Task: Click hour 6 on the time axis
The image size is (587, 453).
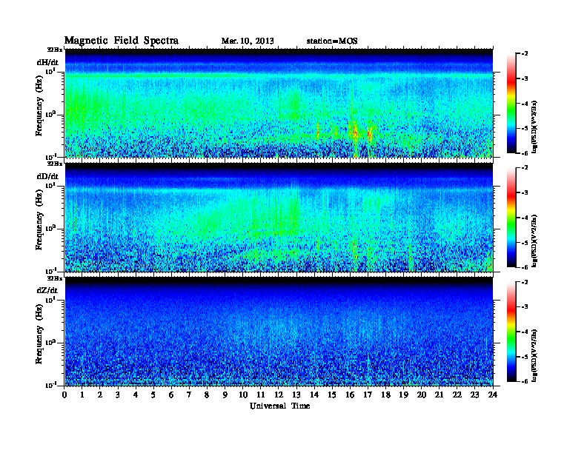Action: coord(171,395)
